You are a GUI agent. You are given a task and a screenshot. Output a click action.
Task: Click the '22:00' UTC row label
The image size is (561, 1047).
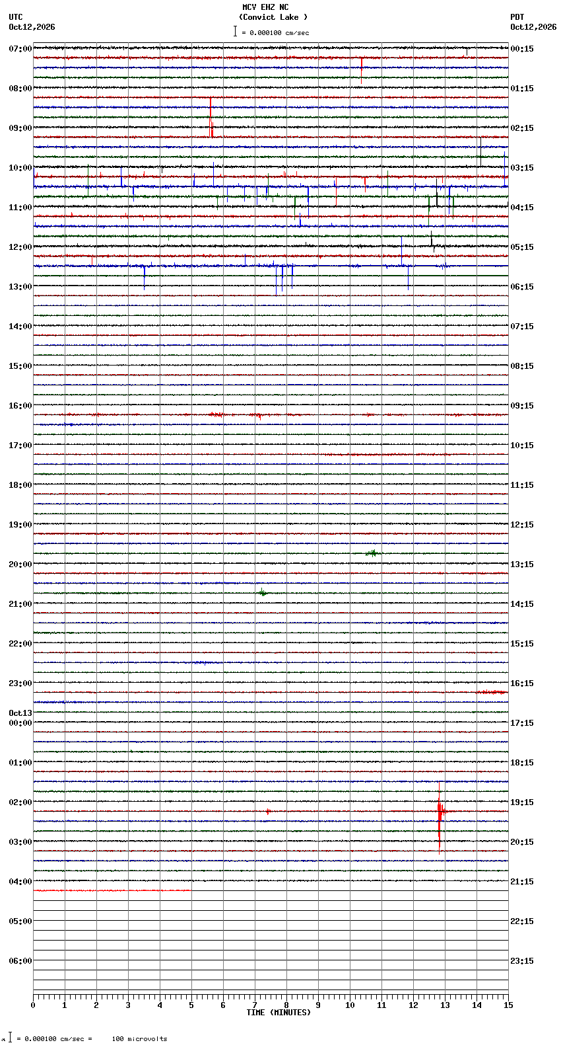(x=20, y=644)
